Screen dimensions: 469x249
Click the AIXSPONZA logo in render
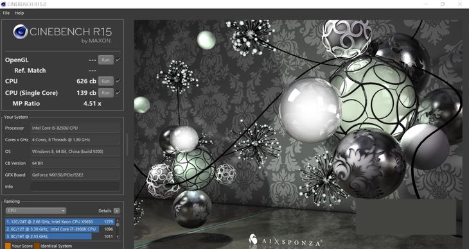click(x=286, y=241)
